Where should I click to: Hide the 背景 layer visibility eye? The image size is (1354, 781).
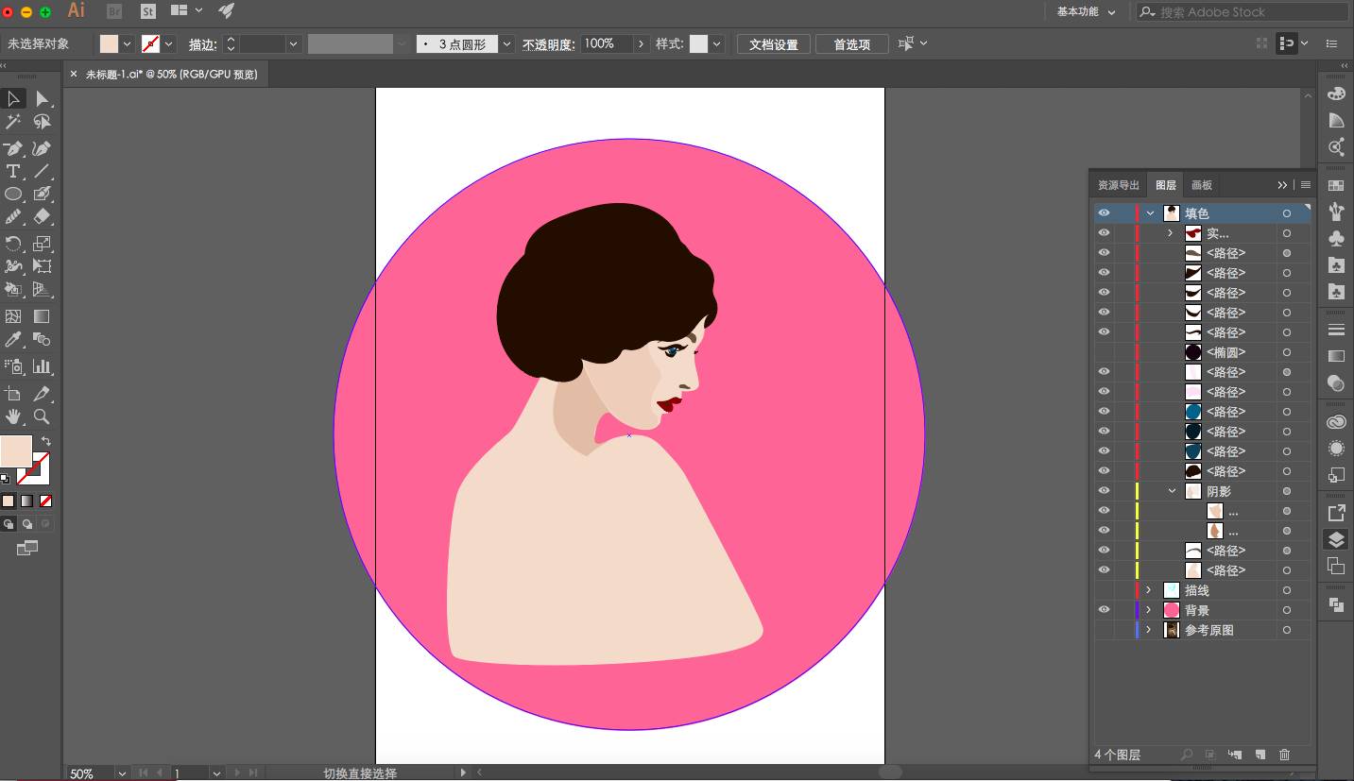click(x=1104, y=610)
